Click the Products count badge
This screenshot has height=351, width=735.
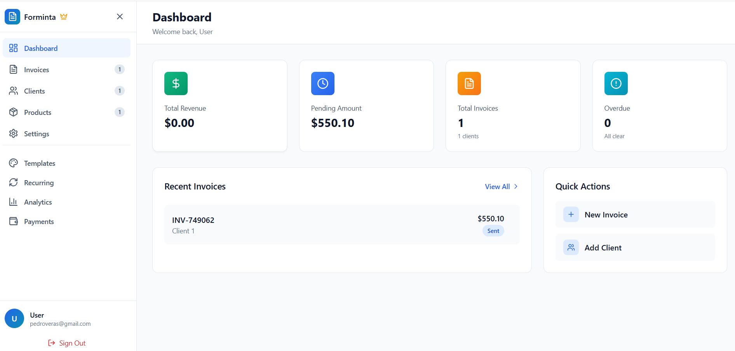point(120,112)
